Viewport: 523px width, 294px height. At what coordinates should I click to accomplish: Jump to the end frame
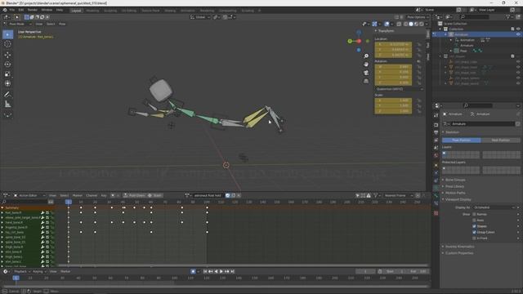pyautogui.click(x=232, y=271)
